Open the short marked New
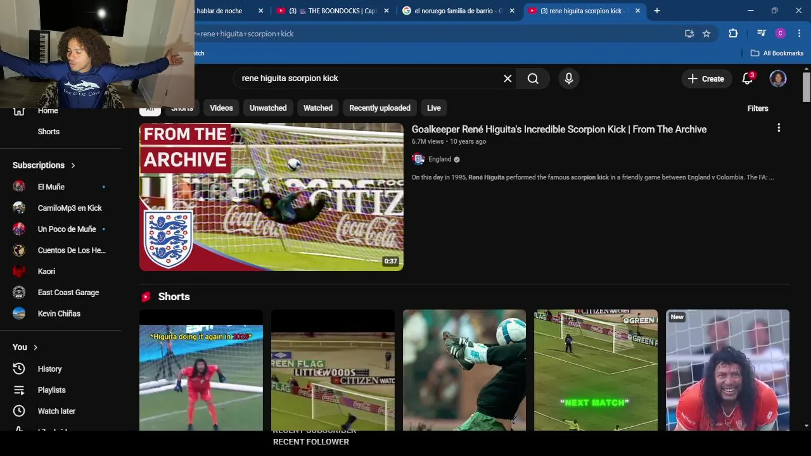 point(727,370)
